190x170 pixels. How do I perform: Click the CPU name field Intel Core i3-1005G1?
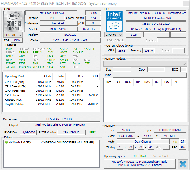(51, 13)
